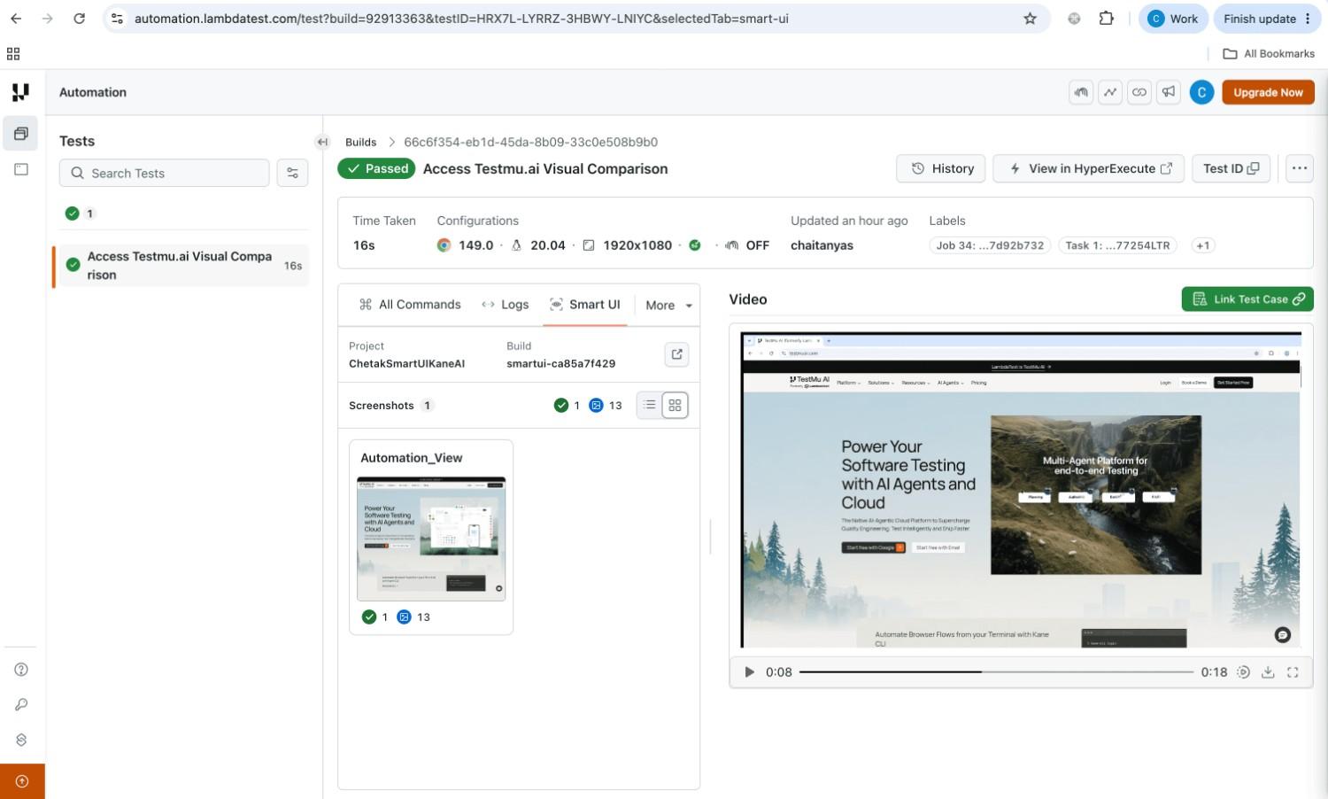Filter by passed tests status badge
1328x799 pixels.
click(80, 213)
